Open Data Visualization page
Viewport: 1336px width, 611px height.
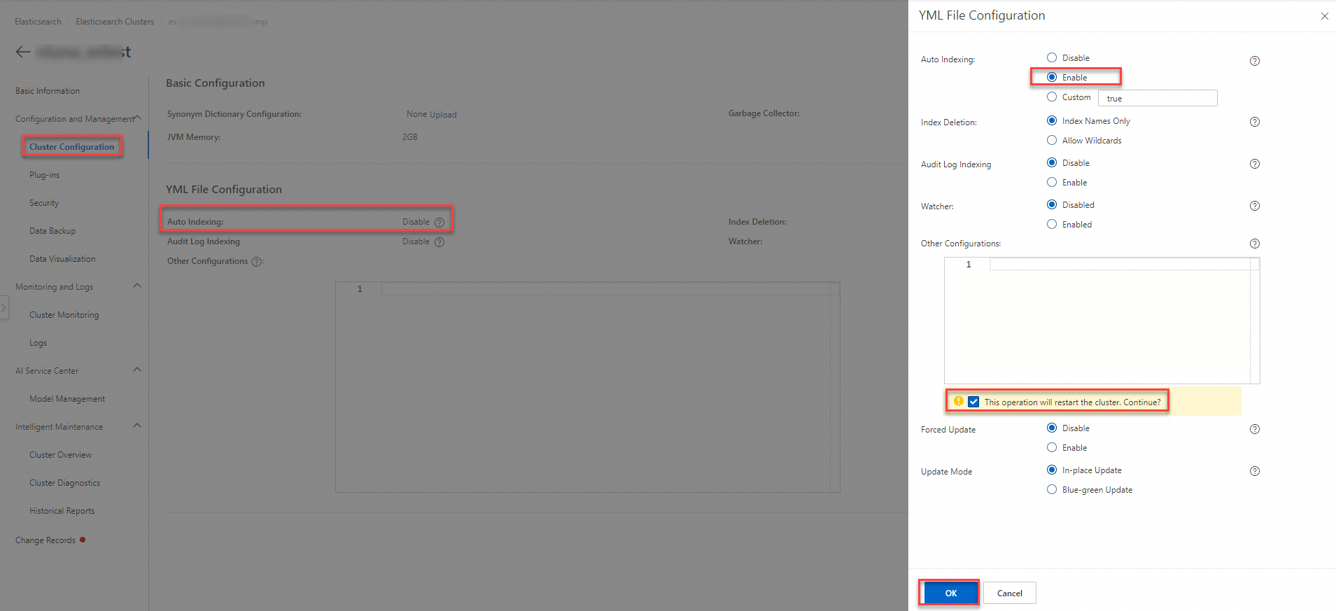[62, 259]
